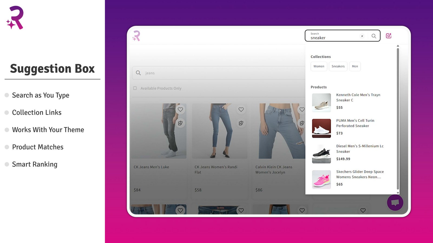The height and width of the screenshot is (243, 433).
Task: Click the pink Skechers sneaker thumbnail
Action: (x=322, y=179)
